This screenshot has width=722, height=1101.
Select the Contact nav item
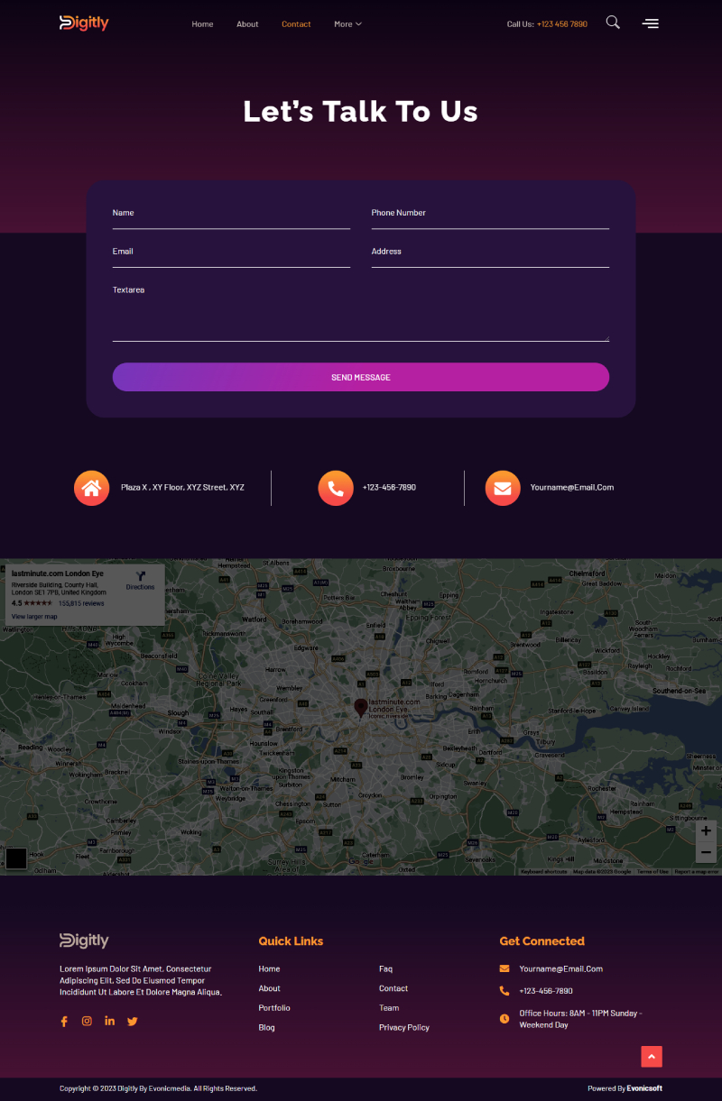[x=296, y=24]
